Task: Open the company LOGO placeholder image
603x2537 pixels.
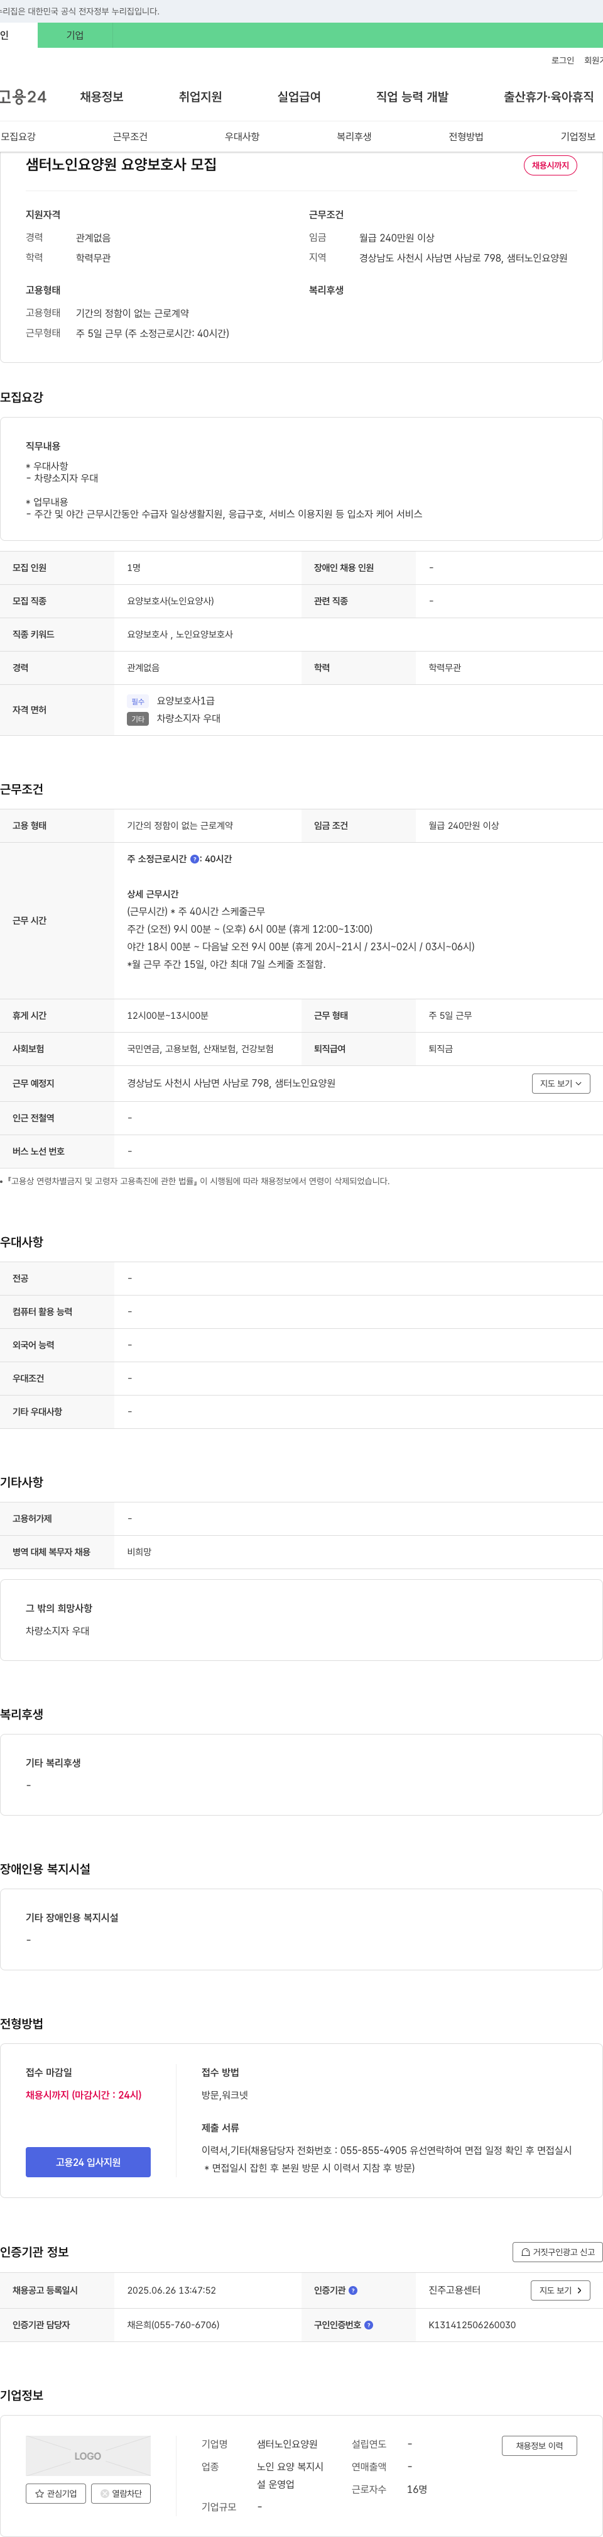Action: click(87, 2455)
